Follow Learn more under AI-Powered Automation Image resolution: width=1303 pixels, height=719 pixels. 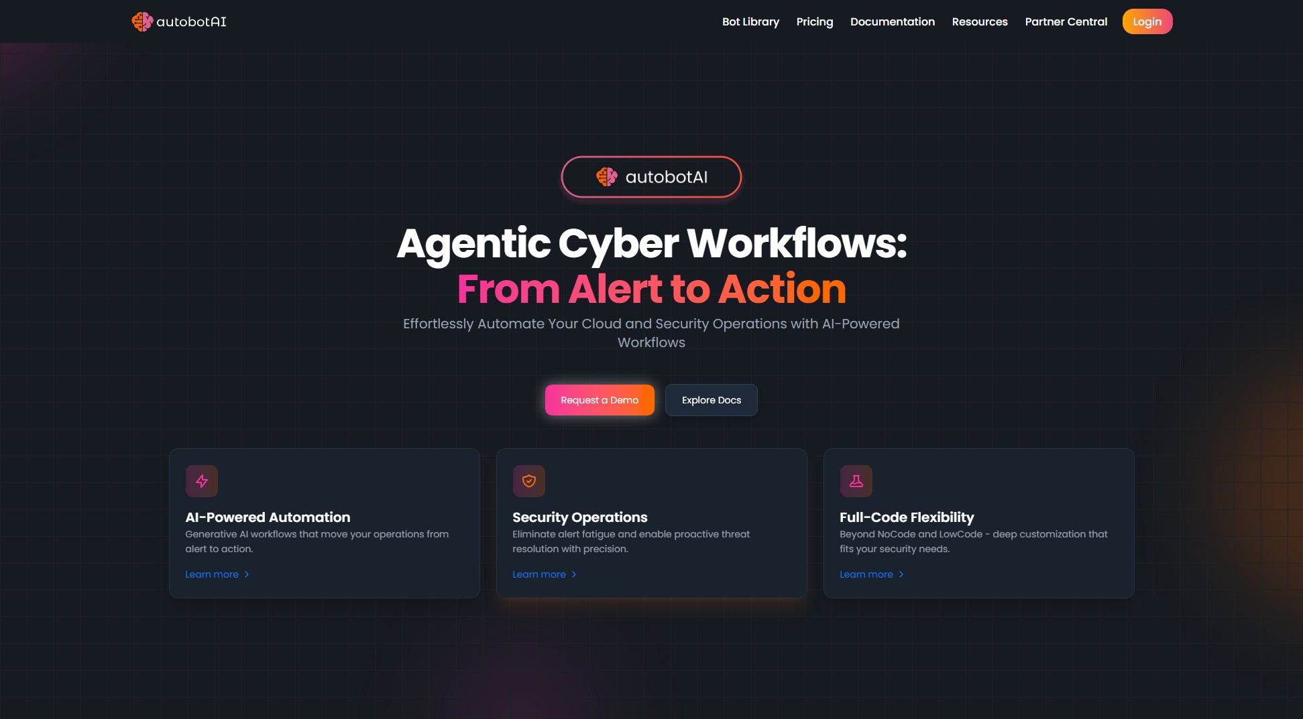pyautogui.click(x=212, y=574)
